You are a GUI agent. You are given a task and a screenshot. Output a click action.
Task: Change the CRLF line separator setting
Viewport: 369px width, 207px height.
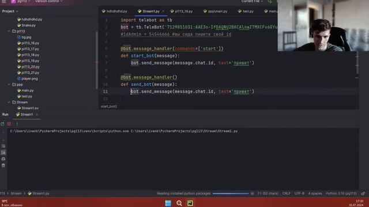point(287,193)
